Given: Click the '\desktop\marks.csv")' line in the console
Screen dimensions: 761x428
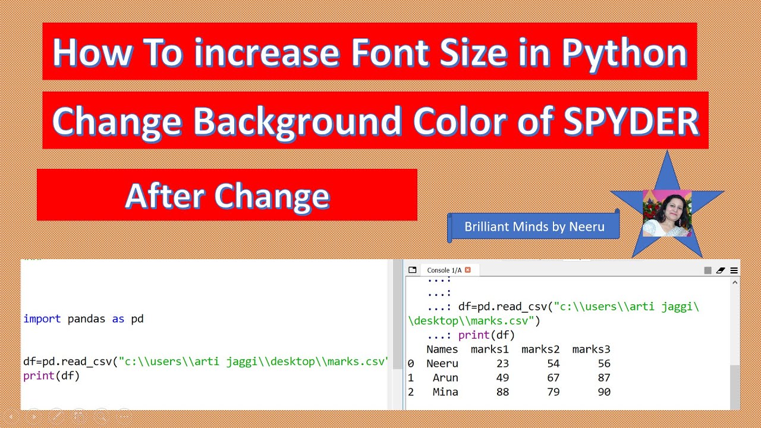Looking at the screenshot, I should (x=474, y=321).
